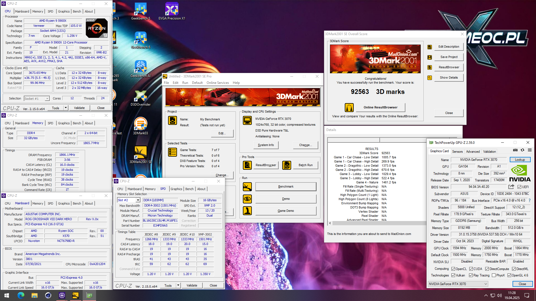Click Change button under Display settings
The height and width of the screenshot is (301, 536).
(305, 145)
